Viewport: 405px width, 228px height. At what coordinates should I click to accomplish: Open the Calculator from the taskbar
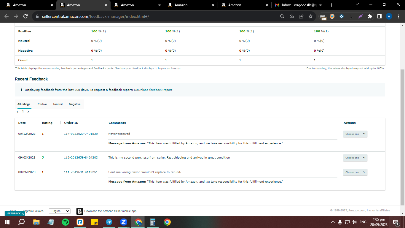point(153,222)
